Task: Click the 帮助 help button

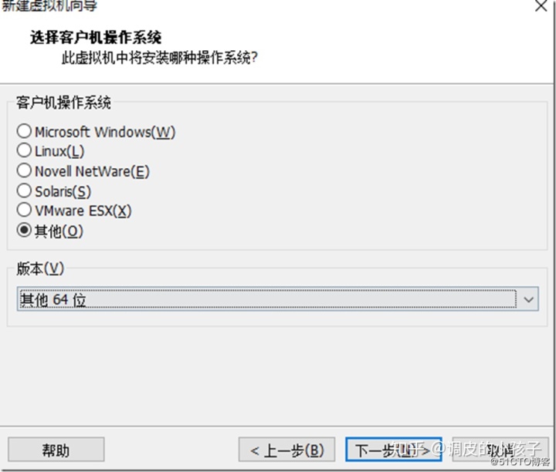Action: [56, 450]
